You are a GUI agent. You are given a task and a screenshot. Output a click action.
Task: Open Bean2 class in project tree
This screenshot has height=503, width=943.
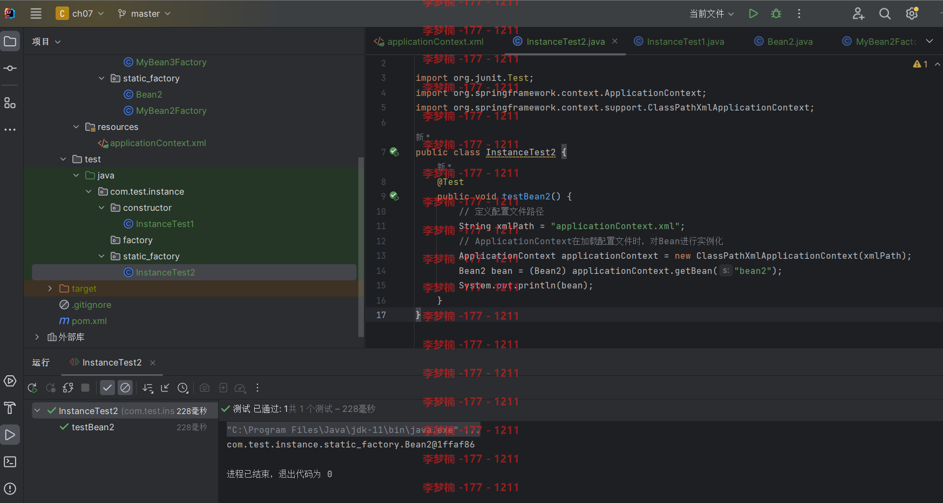click(149, 94)
